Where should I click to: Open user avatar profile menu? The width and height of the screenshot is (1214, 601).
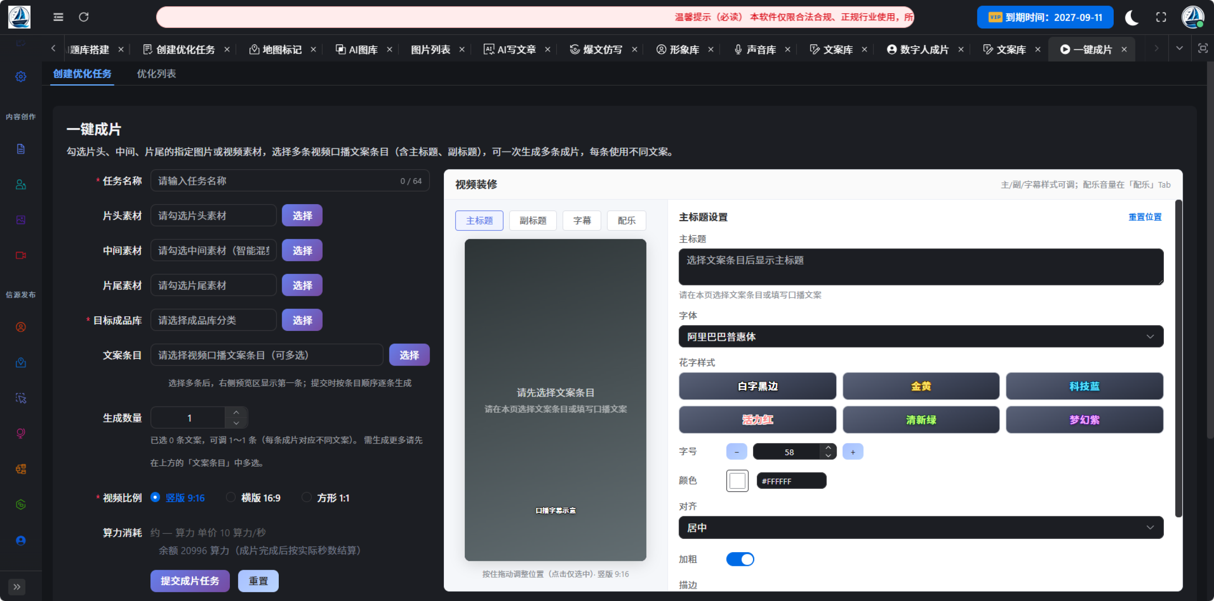[1193, 17]
